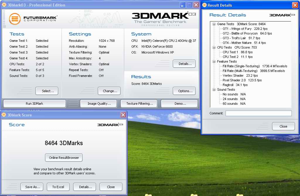Click the Futuremark orange logo icon
Screen dimensions: 300x196
[15, 19]
